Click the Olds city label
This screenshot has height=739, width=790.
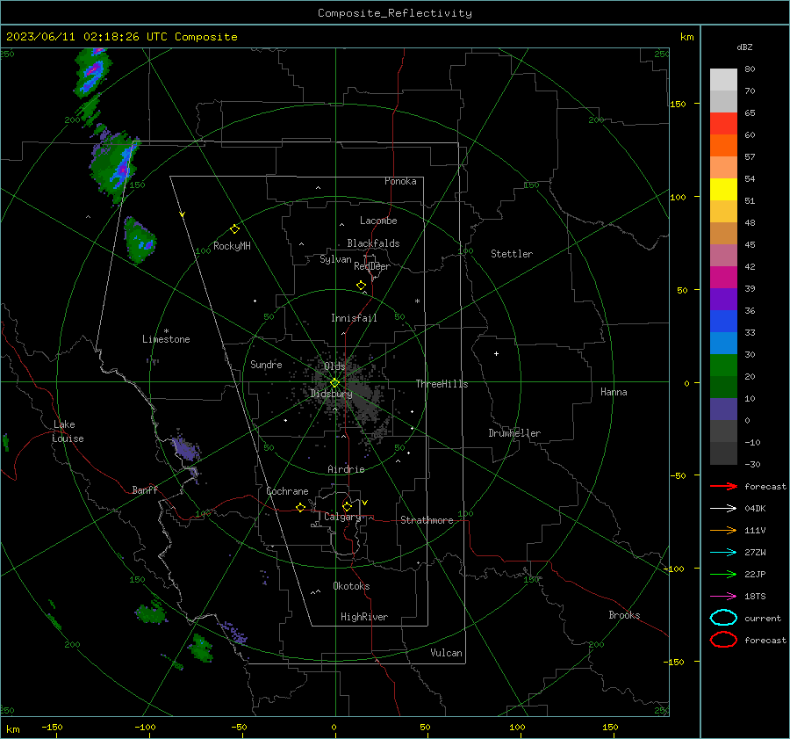click(x=334, y=366)
